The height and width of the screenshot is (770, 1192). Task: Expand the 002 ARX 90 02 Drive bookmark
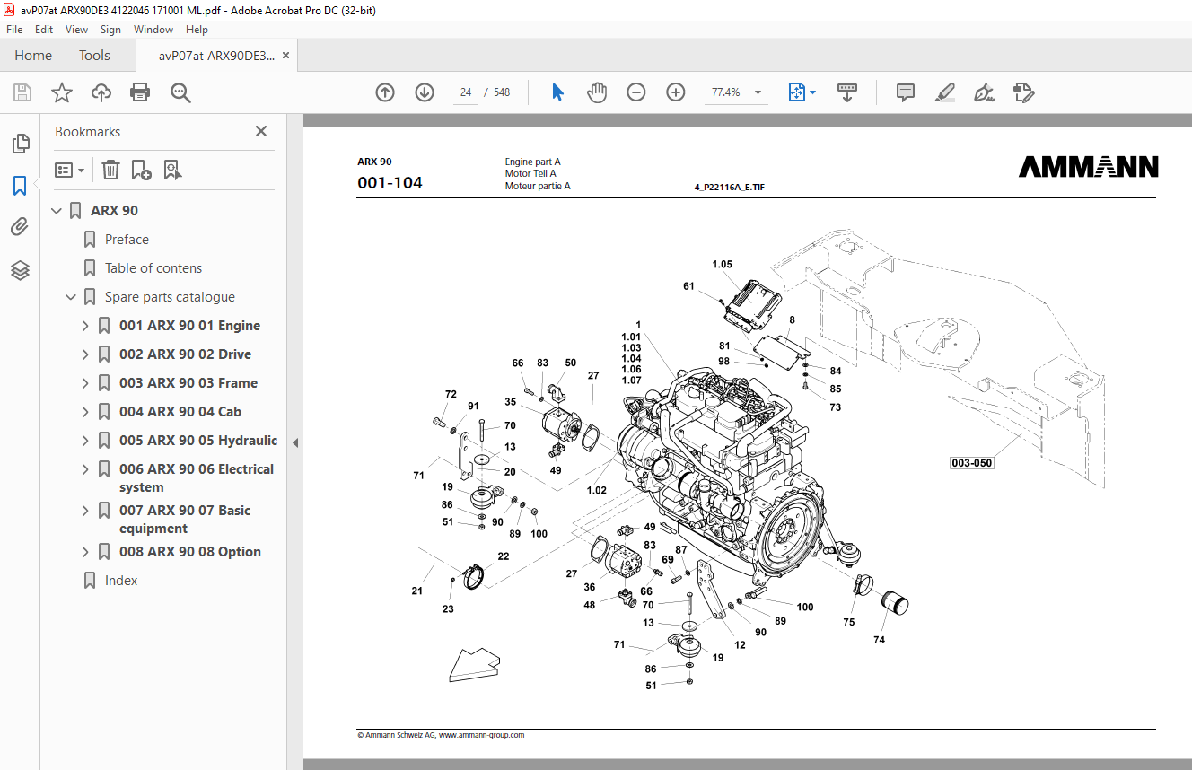(x=85, y=354)
